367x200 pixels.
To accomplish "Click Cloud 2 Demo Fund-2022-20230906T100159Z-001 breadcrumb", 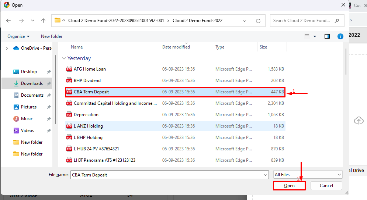I will click(x=116, y=21).
